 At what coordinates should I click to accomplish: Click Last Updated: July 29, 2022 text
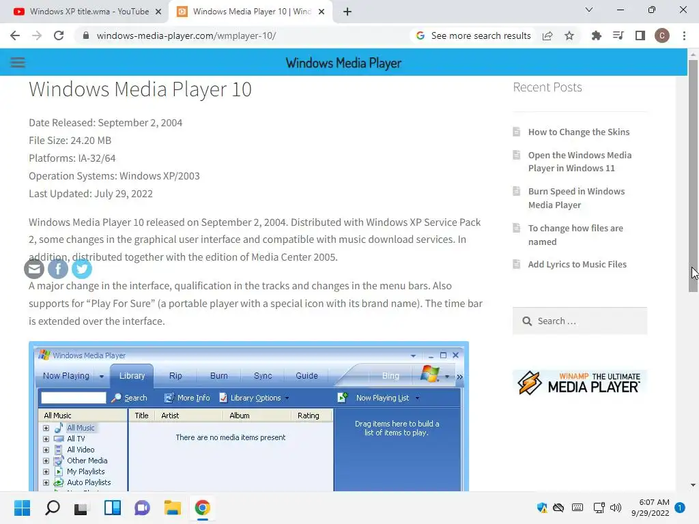91,194
